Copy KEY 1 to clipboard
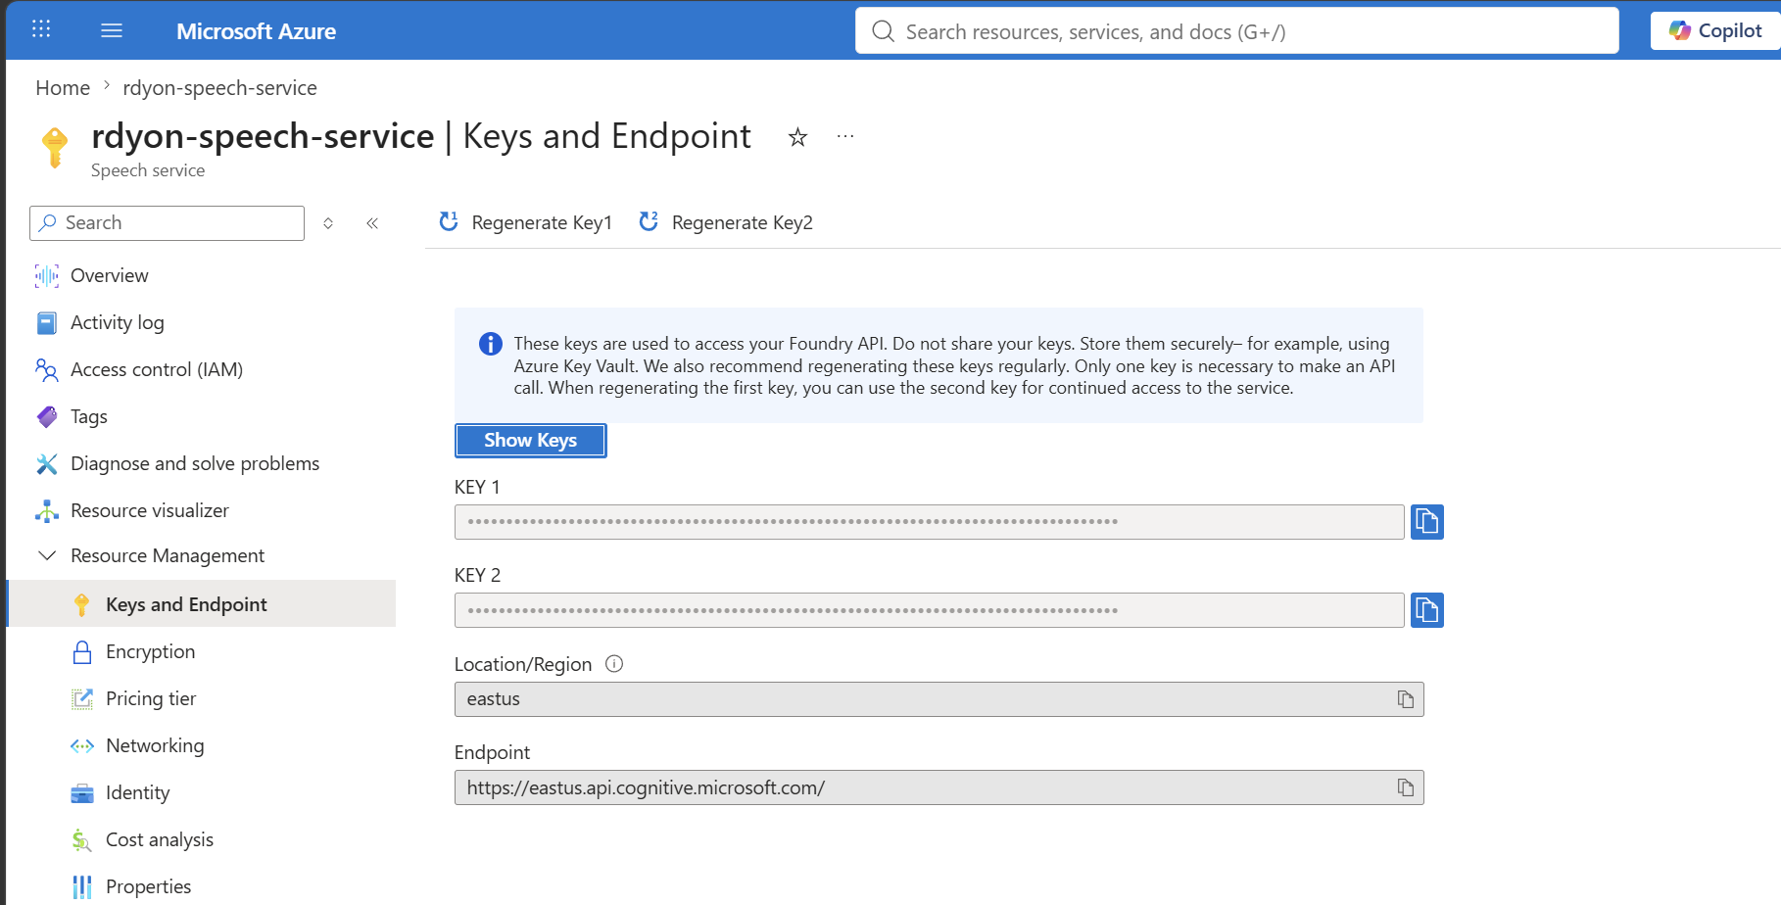This screenshot has width=1781, height=905. coord(1426,522)
